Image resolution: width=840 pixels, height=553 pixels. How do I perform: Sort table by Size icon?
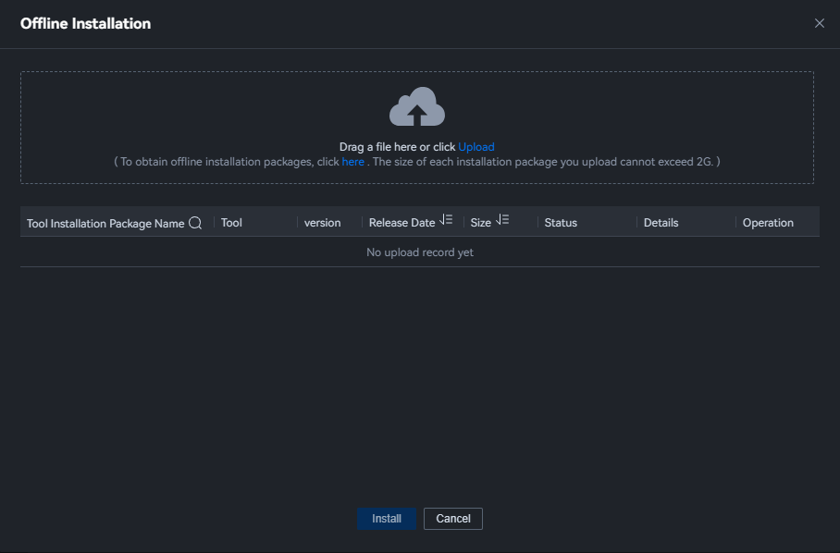[x=502, y=219]
